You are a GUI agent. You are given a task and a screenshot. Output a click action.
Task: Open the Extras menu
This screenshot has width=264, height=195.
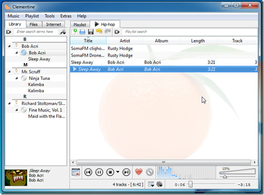tap(66, 16)
